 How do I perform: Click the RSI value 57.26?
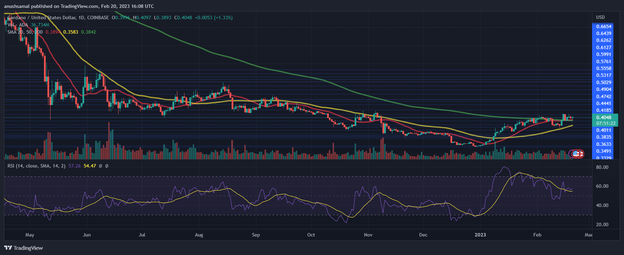75,166
